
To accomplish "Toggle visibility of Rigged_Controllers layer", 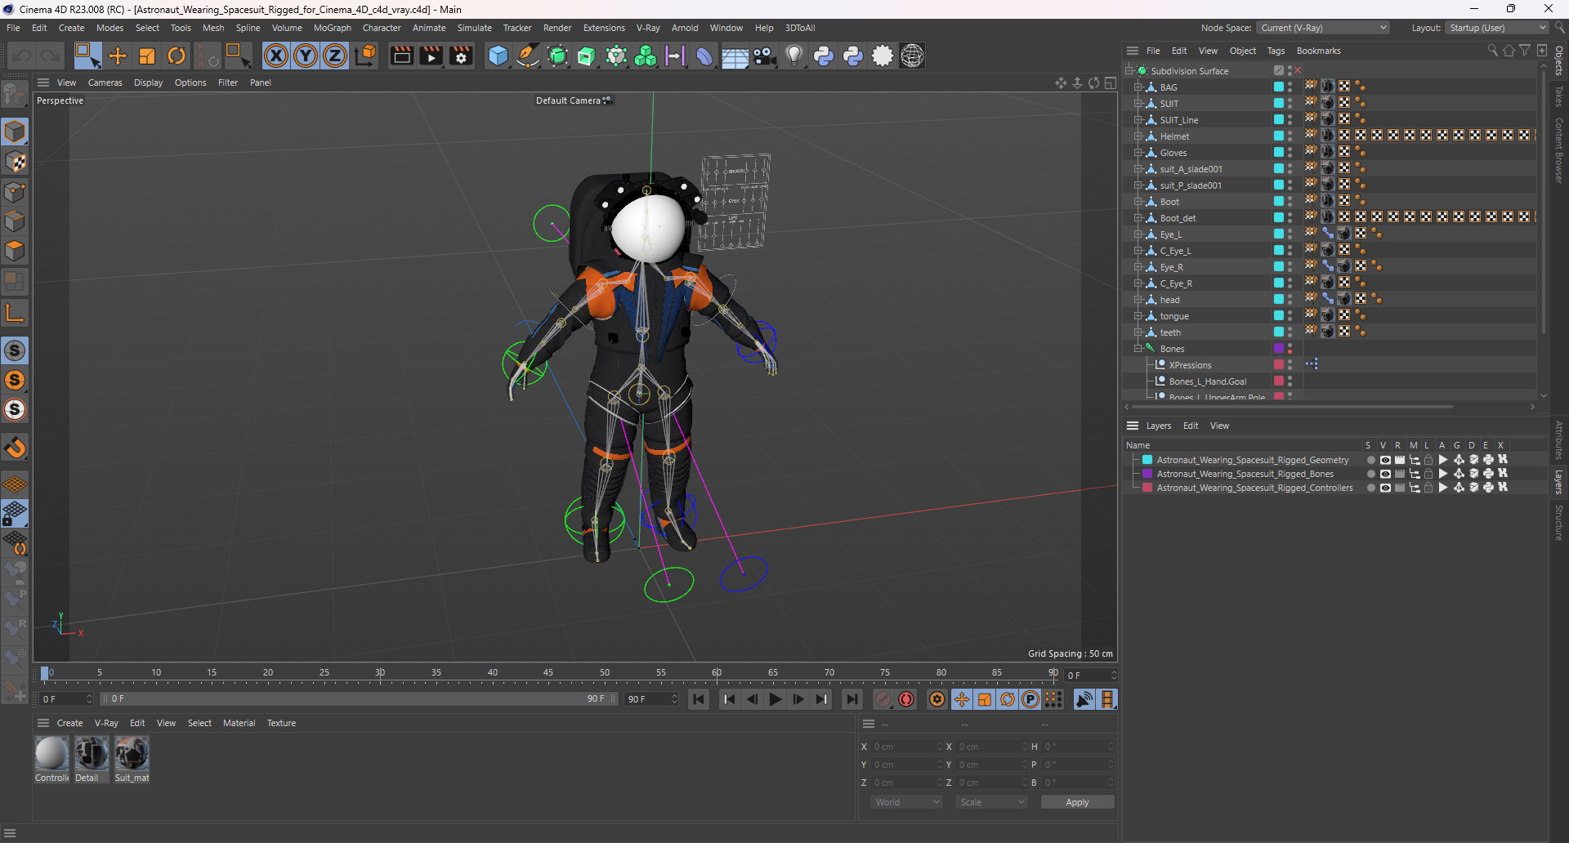I will click(x=1384, y=488).
